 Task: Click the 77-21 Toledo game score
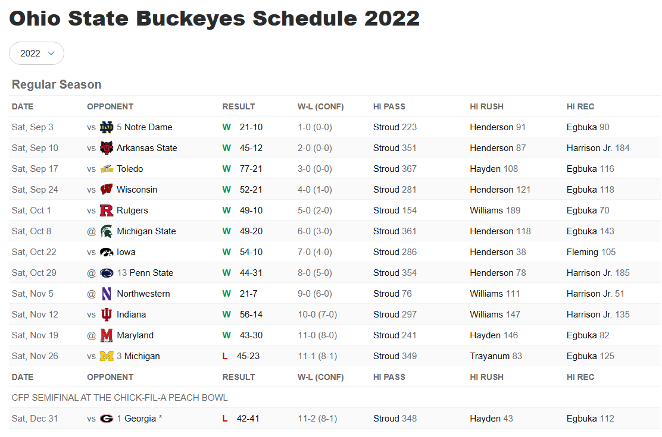[251, 169]
